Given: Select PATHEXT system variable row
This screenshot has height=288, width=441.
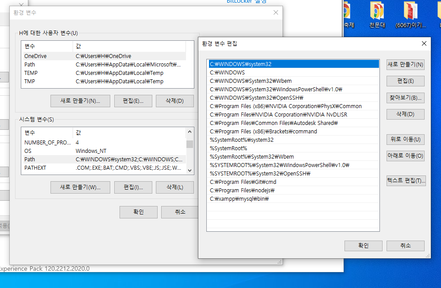Looking at the screenshot, I should tap(104, 168).
